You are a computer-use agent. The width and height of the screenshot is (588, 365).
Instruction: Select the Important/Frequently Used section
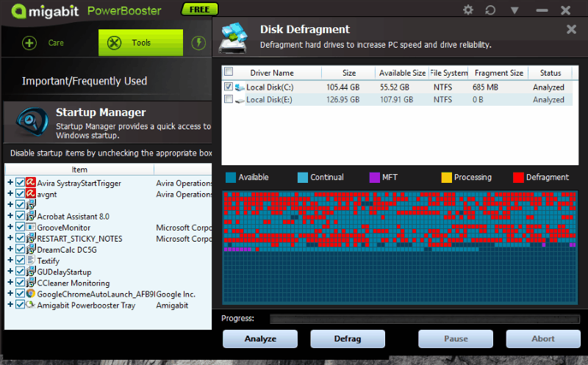(x=85, y=81)
